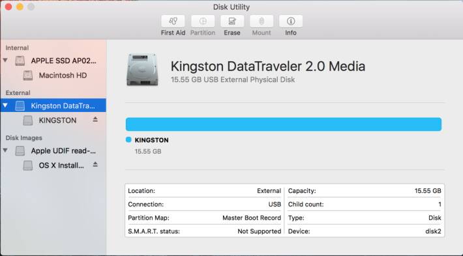
Task: Close the Disk Utility window
Action: pos(8,7)
